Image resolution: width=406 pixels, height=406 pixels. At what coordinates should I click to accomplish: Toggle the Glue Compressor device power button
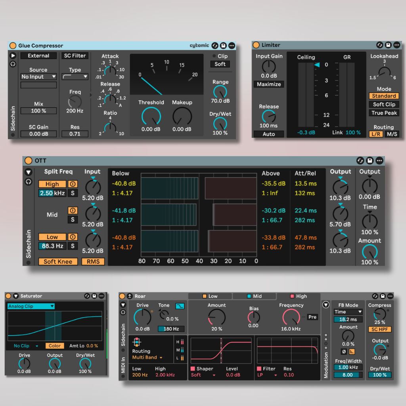click(x=13, y=46)
